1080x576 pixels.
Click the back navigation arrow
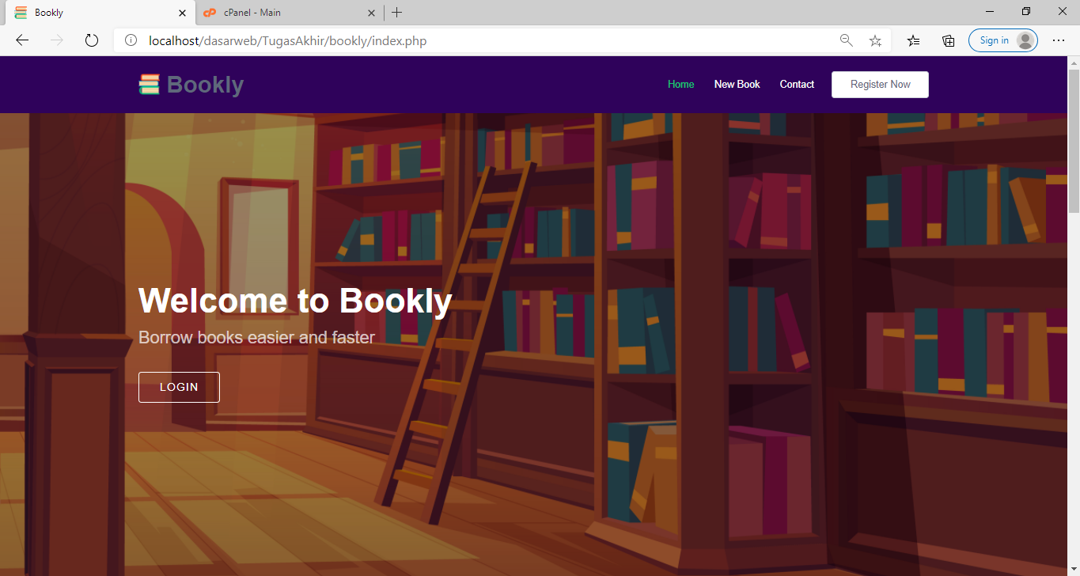21,40
